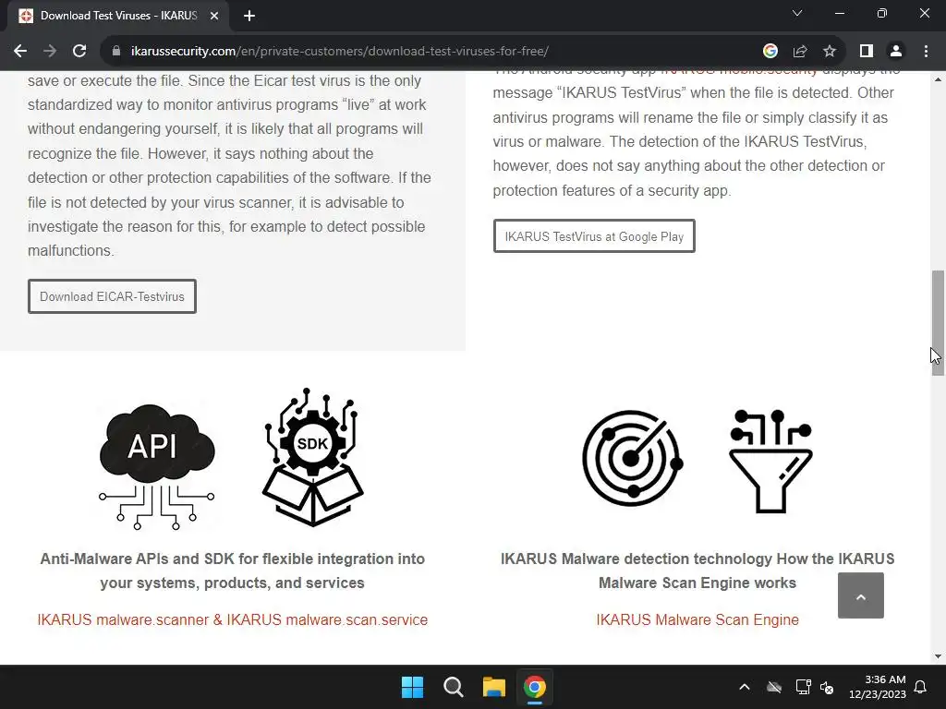Click the Chrome taskbar icon
The width and height of the screenshot is (946, 709).
point(535,687)
